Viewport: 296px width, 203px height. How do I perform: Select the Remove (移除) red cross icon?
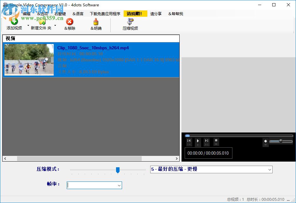(x=70, y=22)
